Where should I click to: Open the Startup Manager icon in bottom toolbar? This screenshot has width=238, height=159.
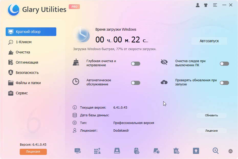tap(78, 151)
